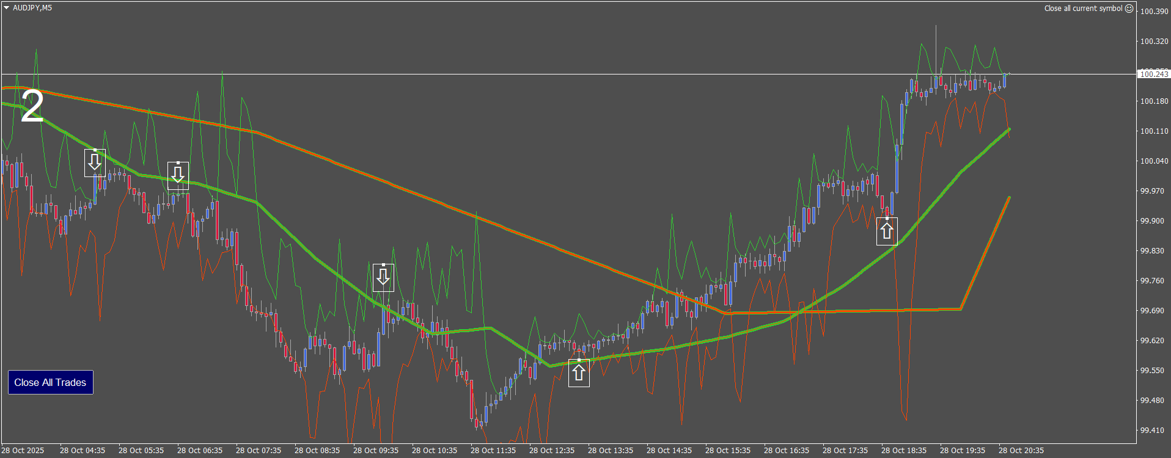Click the '28 Oct 04:35' time label
The height and width of the screenshot is (458, 1171).
pos(83,451)
